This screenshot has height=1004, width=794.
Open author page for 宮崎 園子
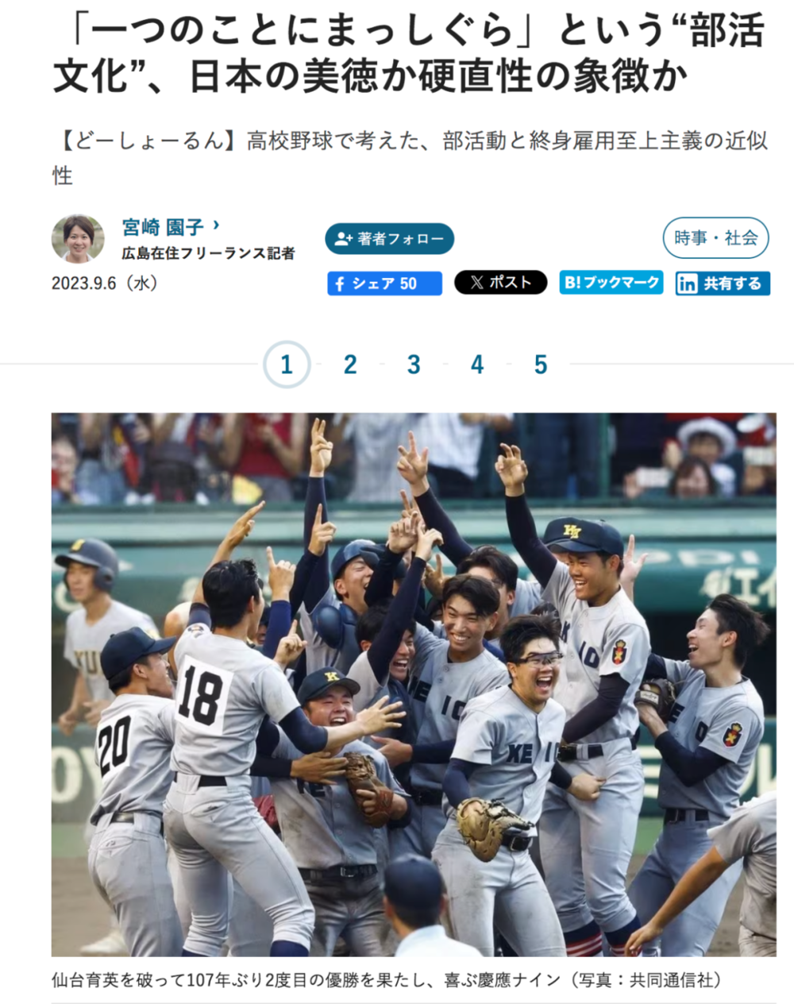point(164,227)
